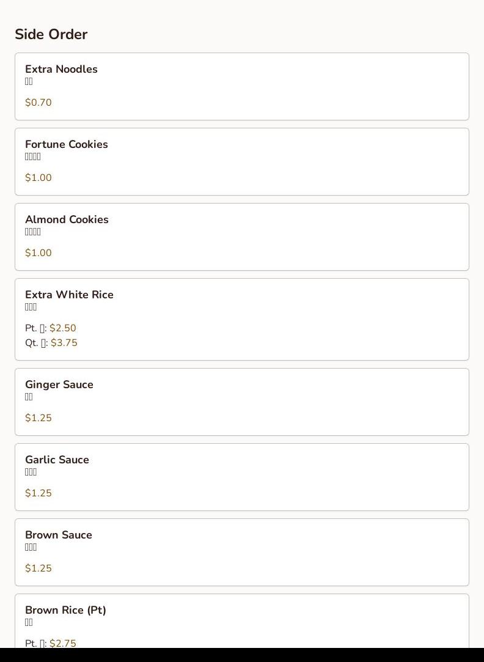Click the Chinese subtitle under Extra Noodles

point(29,81)
